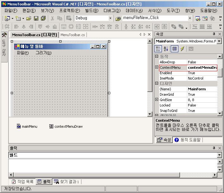Open the 파일(F) menu in menu bar
224x193 pixels.
click(x=11, y=10)
